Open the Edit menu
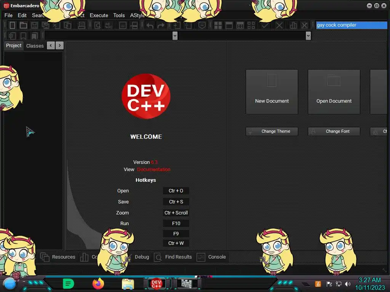 [22, 15]
